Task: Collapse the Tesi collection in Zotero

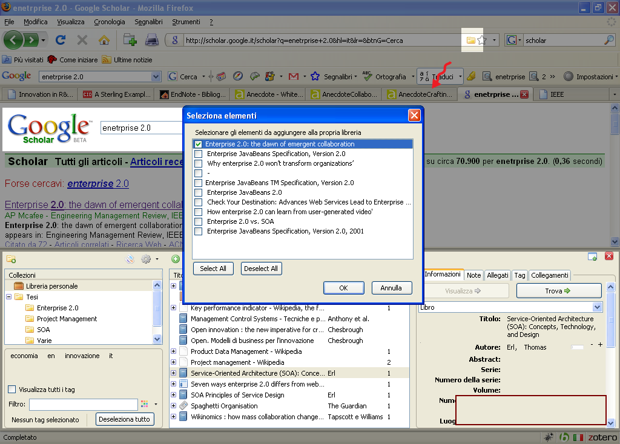Action: 8,296
